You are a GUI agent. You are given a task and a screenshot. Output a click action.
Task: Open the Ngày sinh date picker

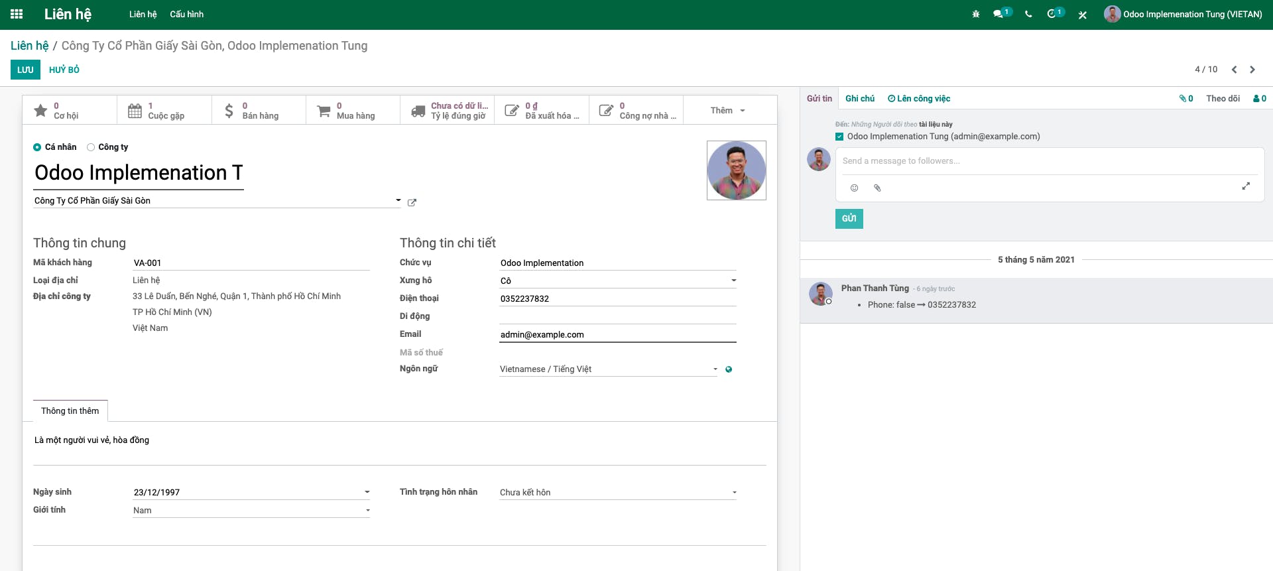pos(251,492)
